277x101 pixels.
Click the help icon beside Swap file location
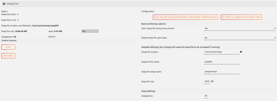(241, 52)
